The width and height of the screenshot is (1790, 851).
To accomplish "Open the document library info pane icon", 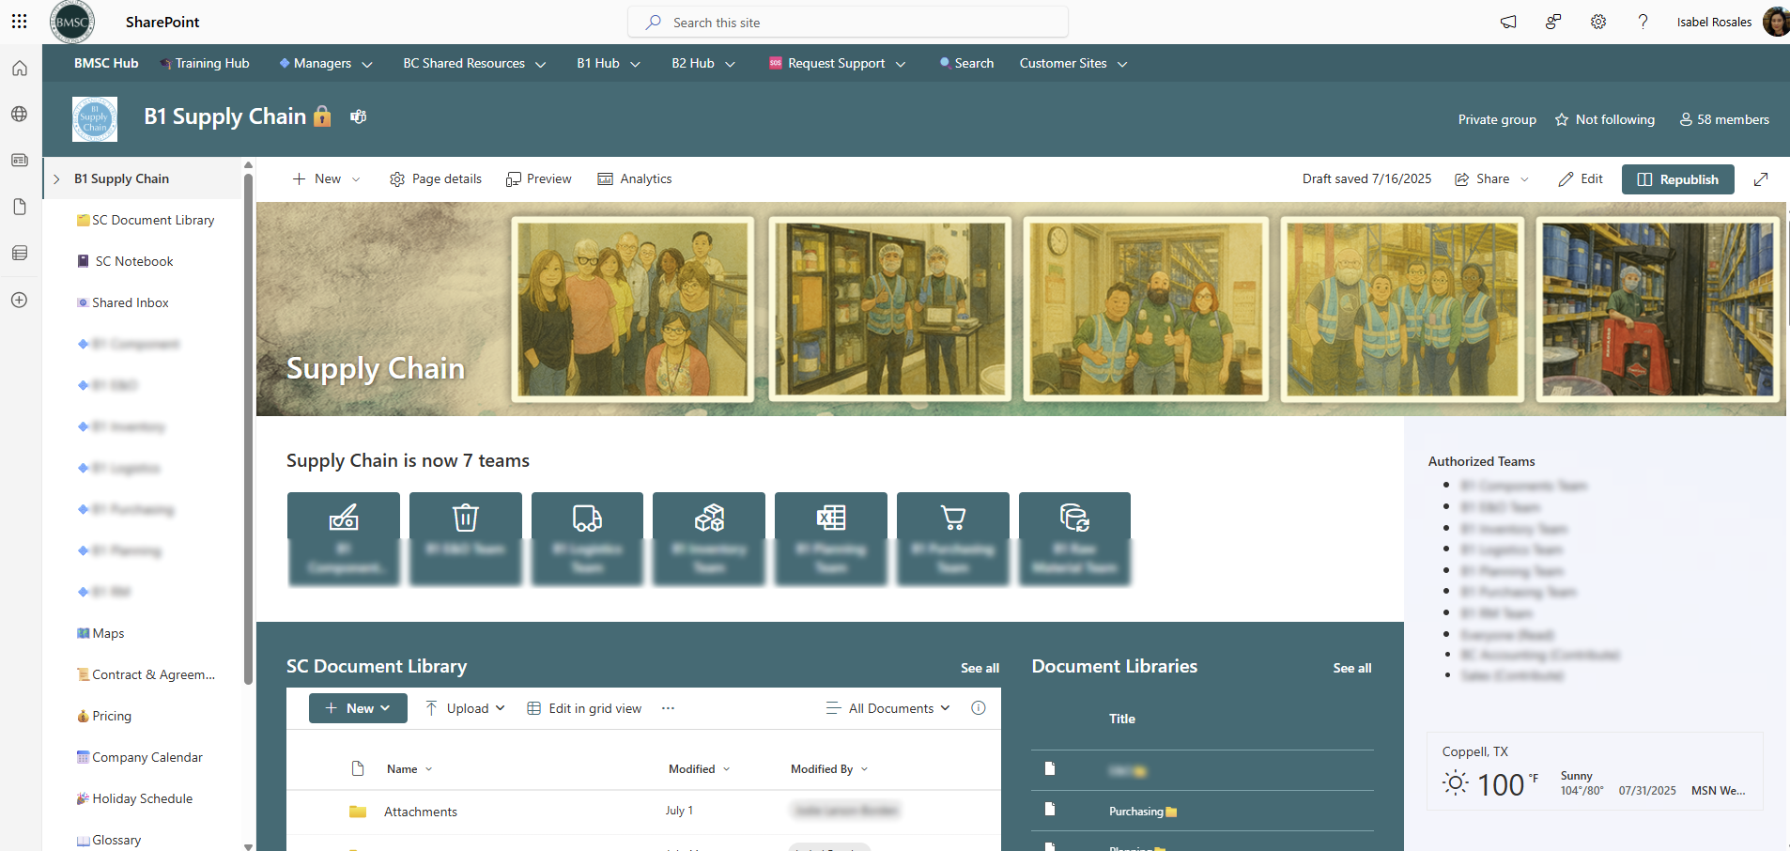I will coord(978,708).
